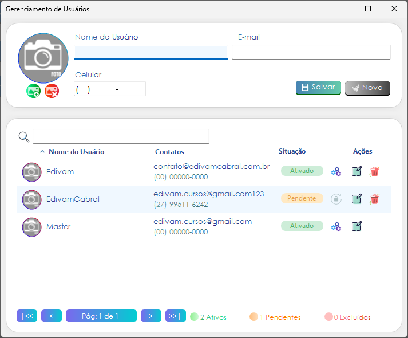Select the Master name text
The height and width of the screenshot is (338, 408).
pos(58,226)
